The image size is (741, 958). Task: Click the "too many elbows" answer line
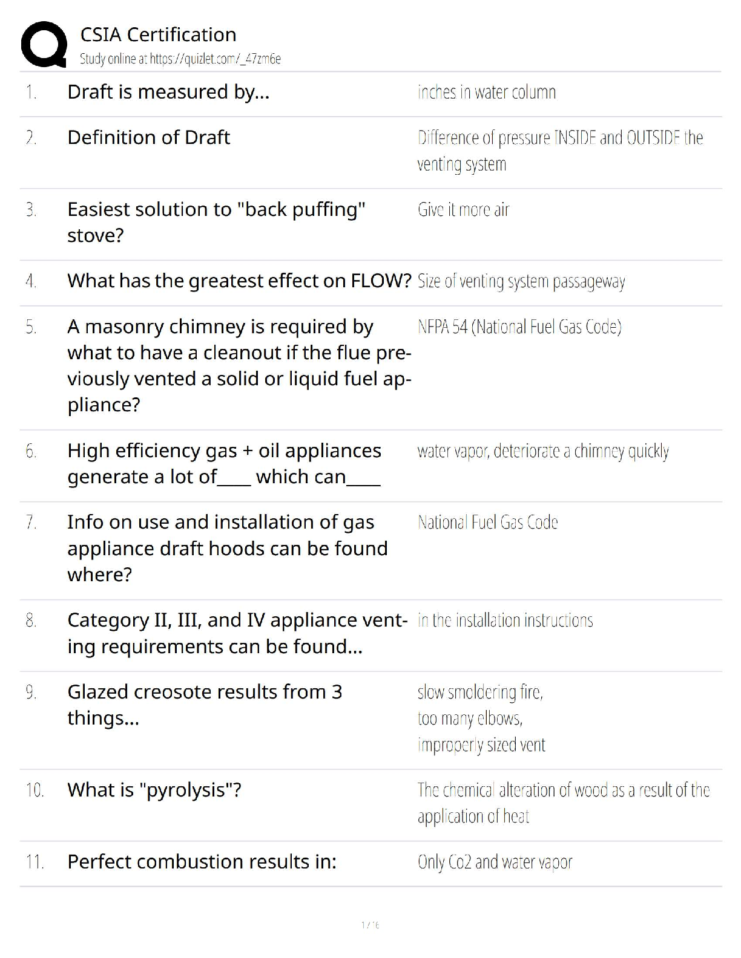[470, 718]
